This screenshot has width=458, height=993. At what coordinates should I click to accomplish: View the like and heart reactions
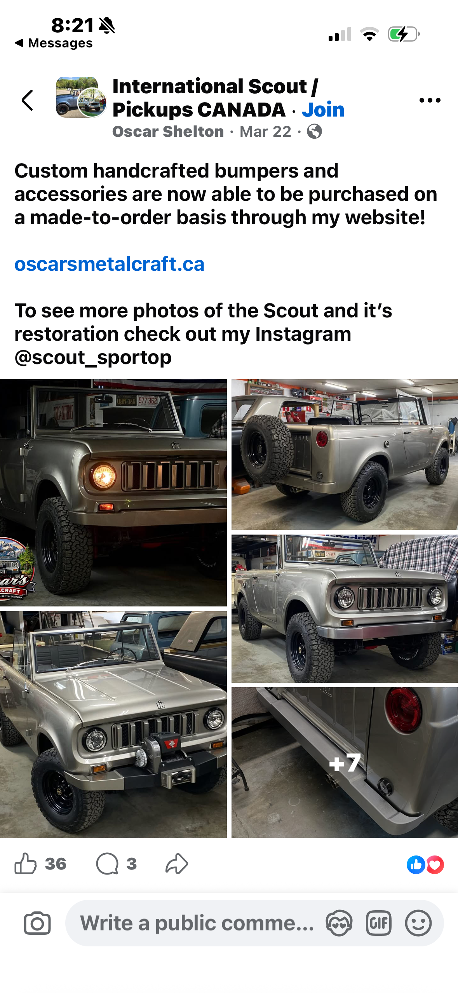tap(425, 865)
